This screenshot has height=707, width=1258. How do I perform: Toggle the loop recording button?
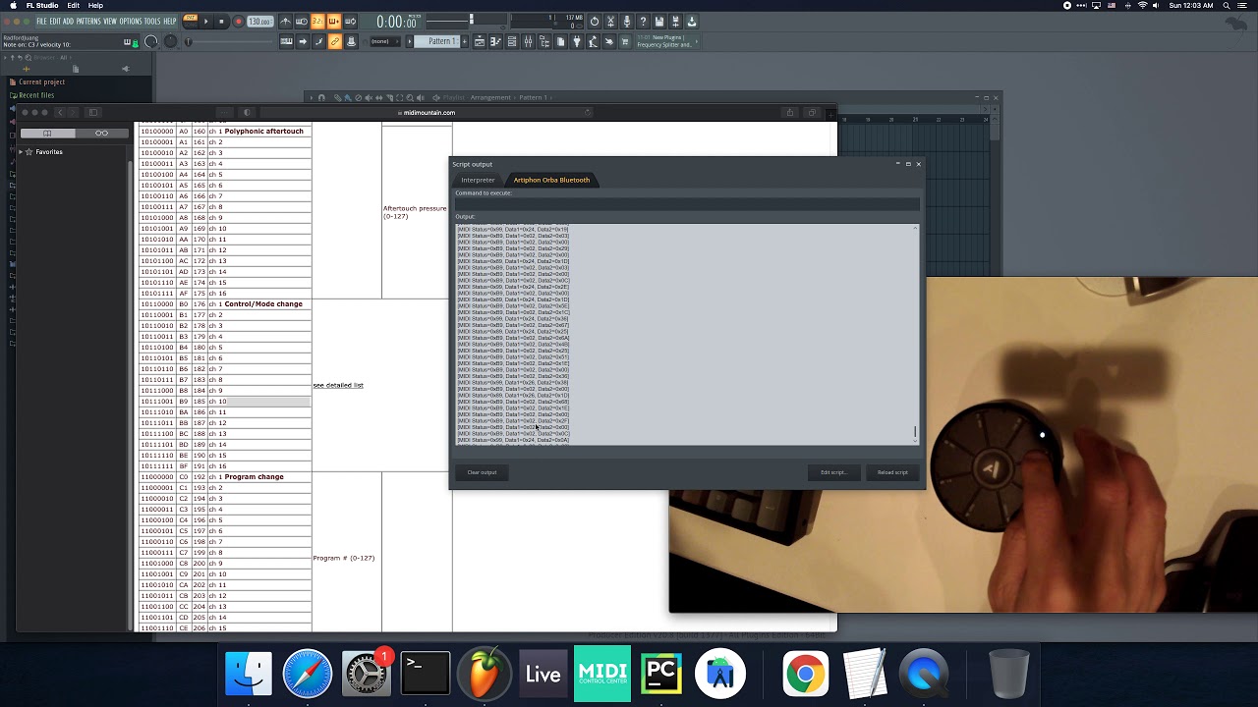tap(350, 22)
